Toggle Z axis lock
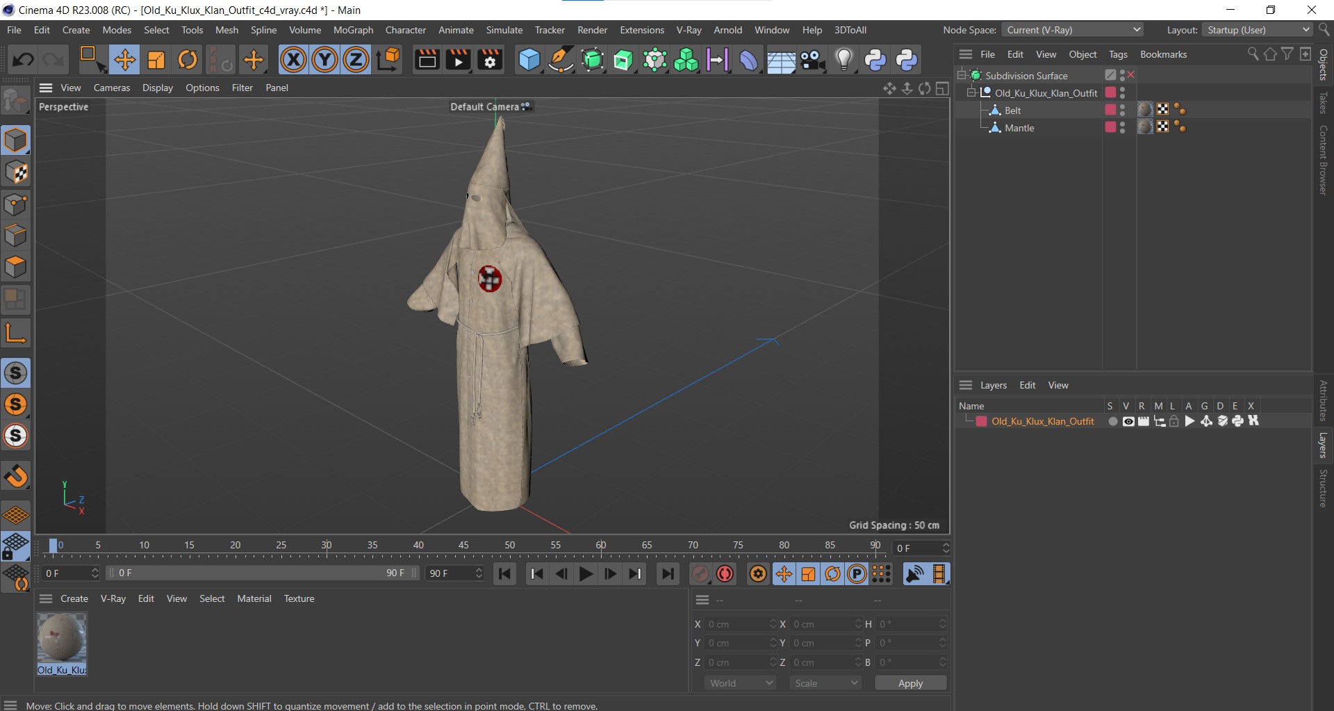 click(x=356, y=60)
